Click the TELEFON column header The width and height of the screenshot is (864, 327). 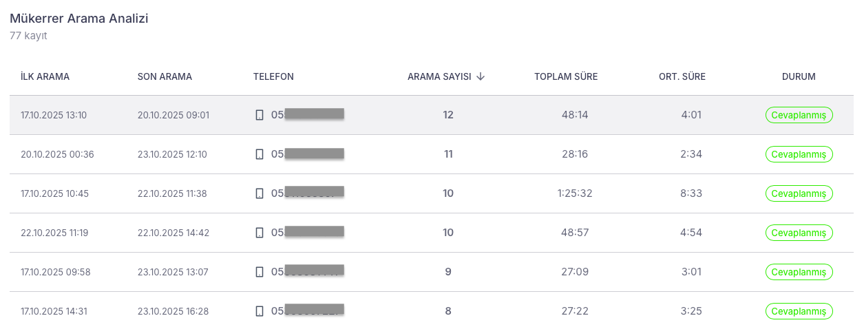[273, 76]
